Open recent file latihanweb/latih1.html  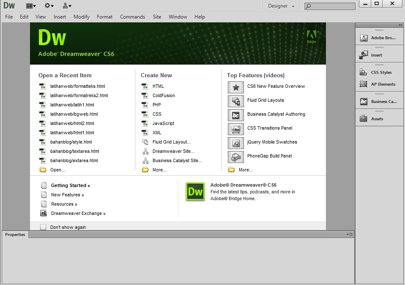pos(72,105)
